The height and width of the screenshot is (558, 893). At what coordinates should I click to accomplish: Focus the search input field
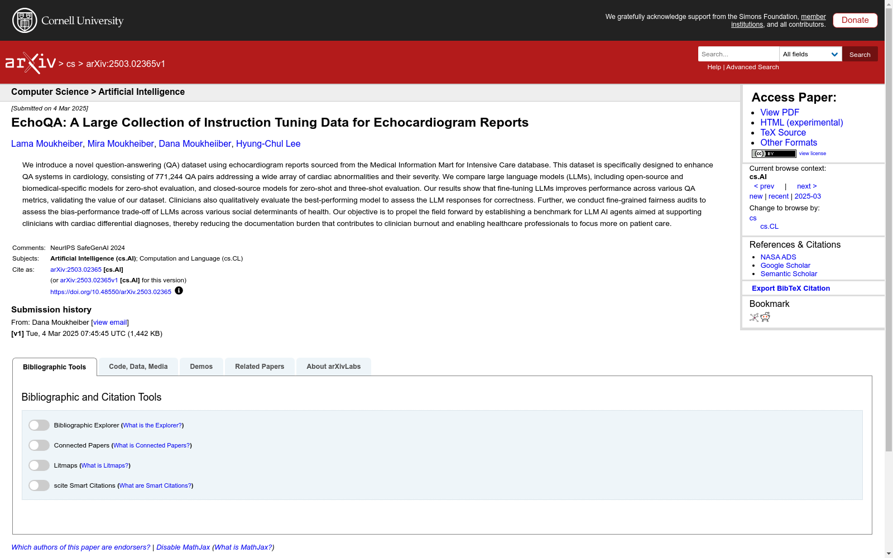738,54
